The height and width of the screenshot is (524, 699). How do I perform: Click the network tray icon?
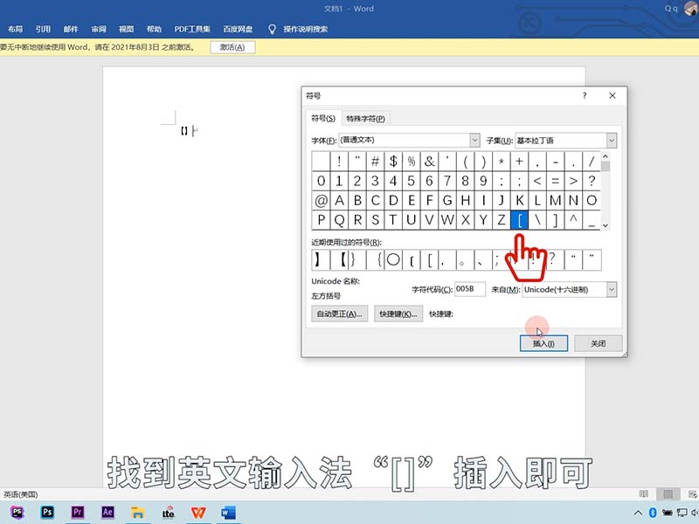pyautogui.click(x=682, y=513)
